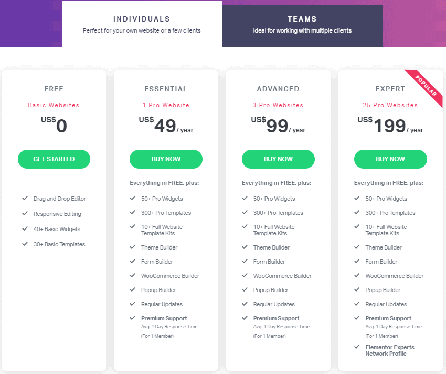Viewport: 446px width, 374px height.
Task: Click the Popular ribbon on Expert plan
Action: (426, 86)
